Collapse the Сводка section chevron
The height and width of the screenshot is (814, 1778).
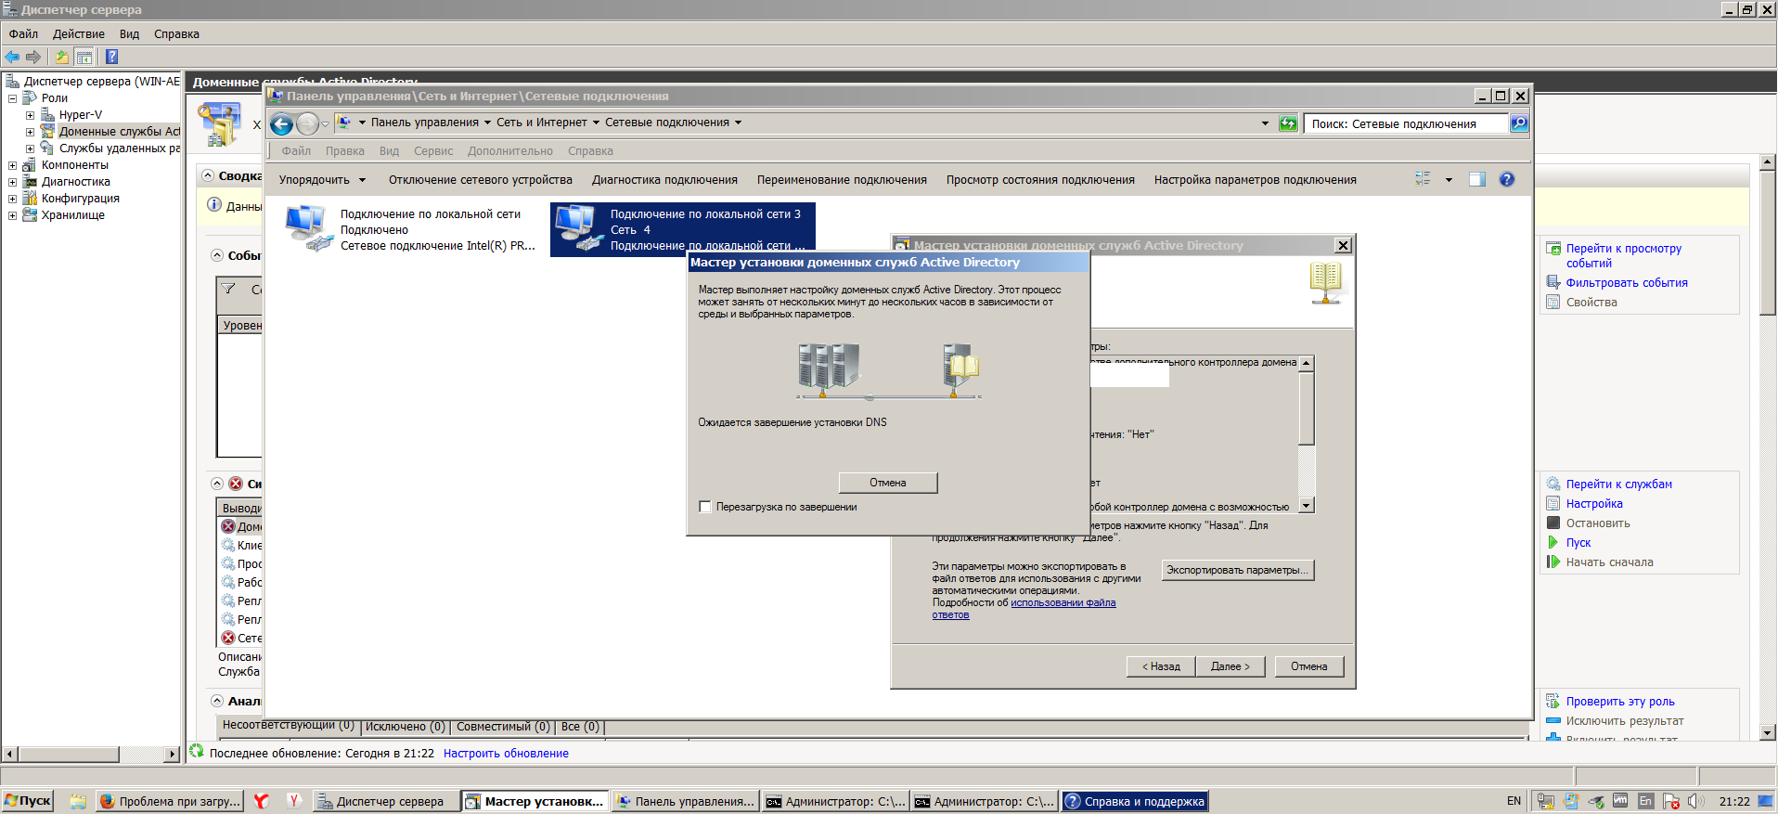tap(208, 175)
